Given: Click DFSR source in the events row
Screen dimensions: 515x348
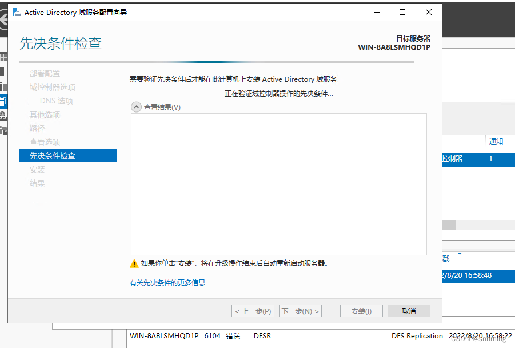Looking at the screenshot, I should 262,336.
